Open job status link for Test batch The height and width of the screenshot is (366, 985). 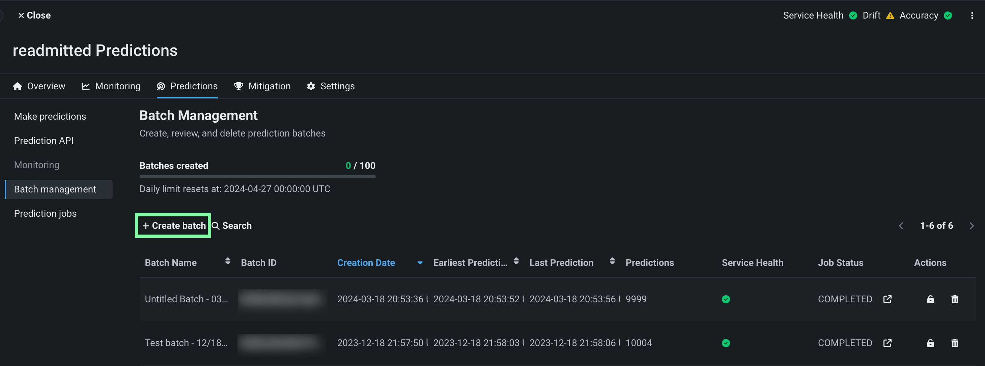[x=887, y=343]
